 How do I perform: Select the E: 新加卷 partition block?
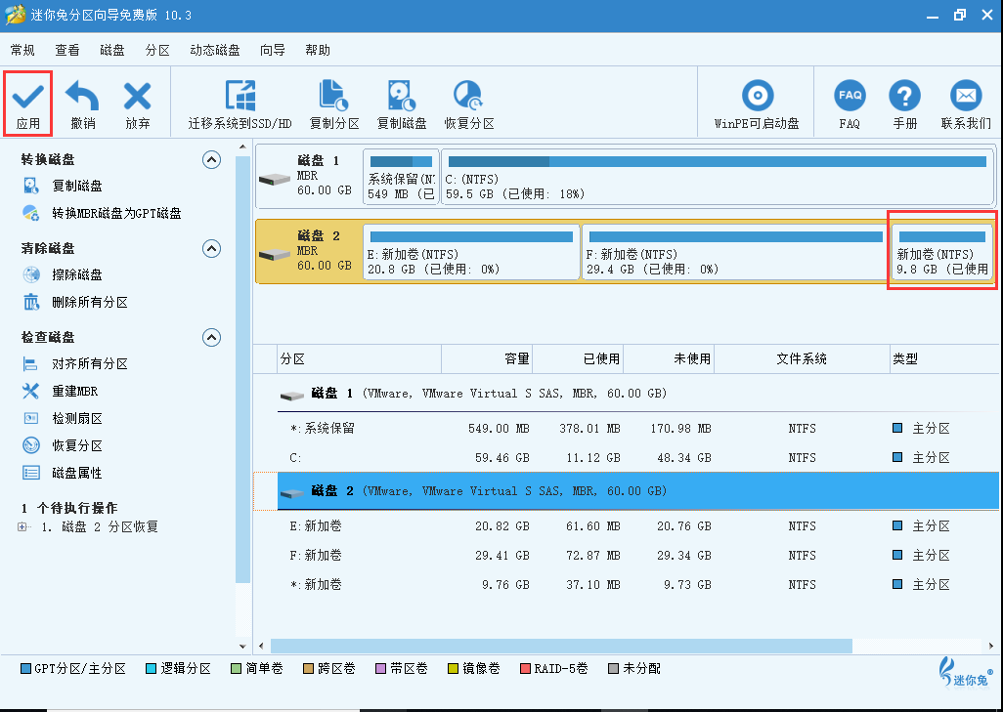pyautogui.click(x=471, y=252)
